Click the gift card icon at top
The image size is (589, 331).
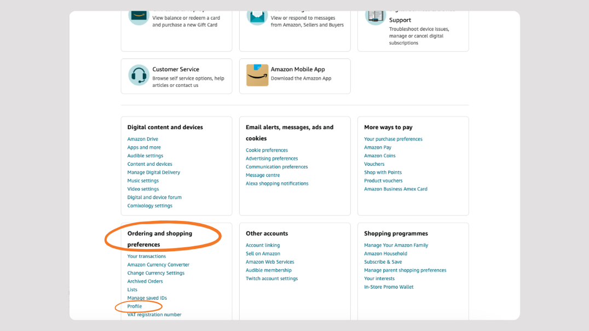(138, 18)
